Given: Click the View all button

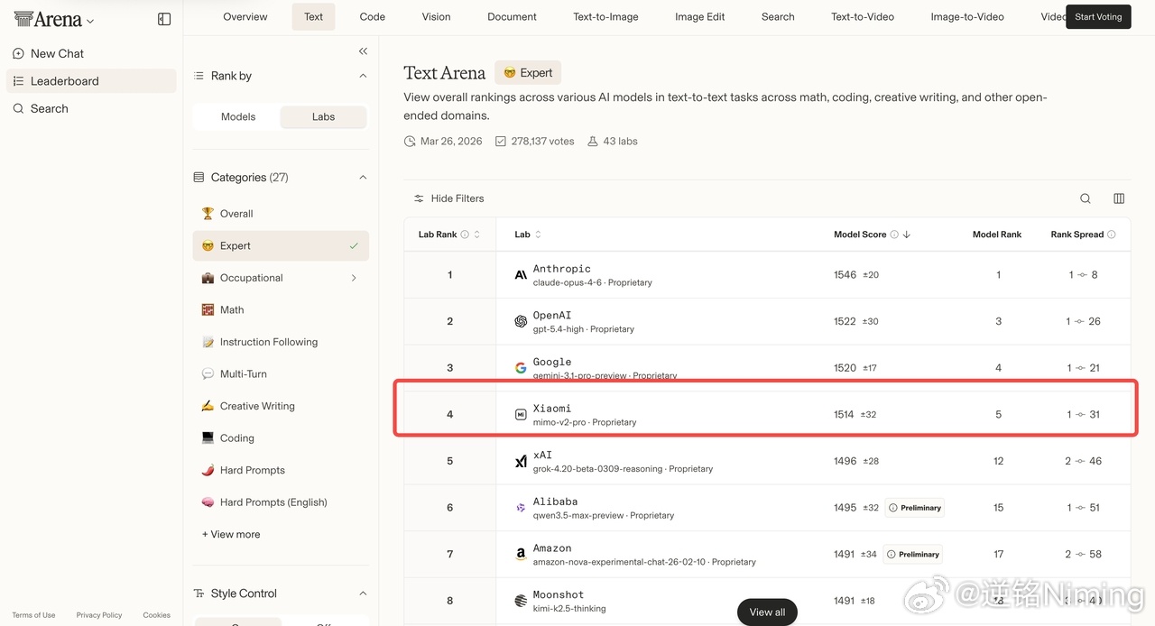Looking at the screenshot, I should pos(767,612).
